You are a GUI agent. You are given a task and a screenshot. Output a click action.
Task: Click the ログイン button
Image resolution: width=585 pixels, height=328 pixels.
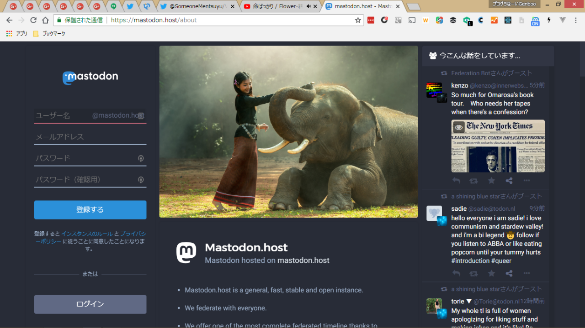[90, 304]
